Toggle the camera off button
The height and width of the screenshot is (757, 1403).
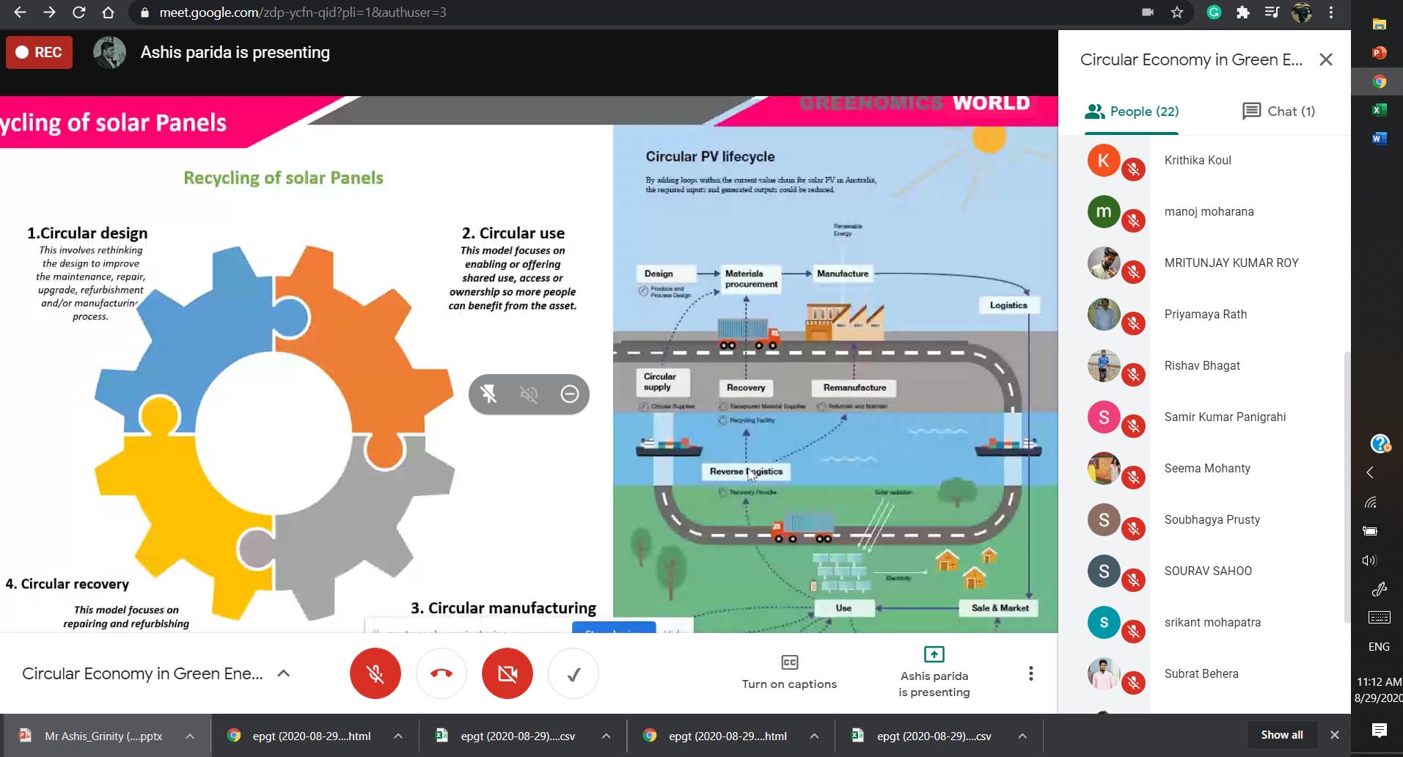[507, 673]
